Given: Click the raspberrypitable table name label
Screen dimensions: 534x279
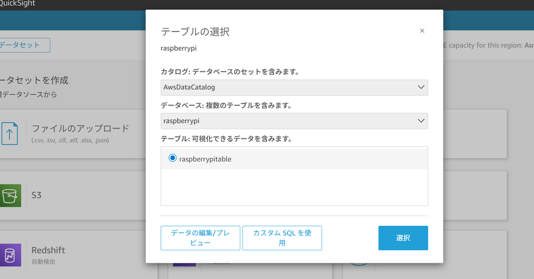Looking at the screenshot, I should [205, 159].
